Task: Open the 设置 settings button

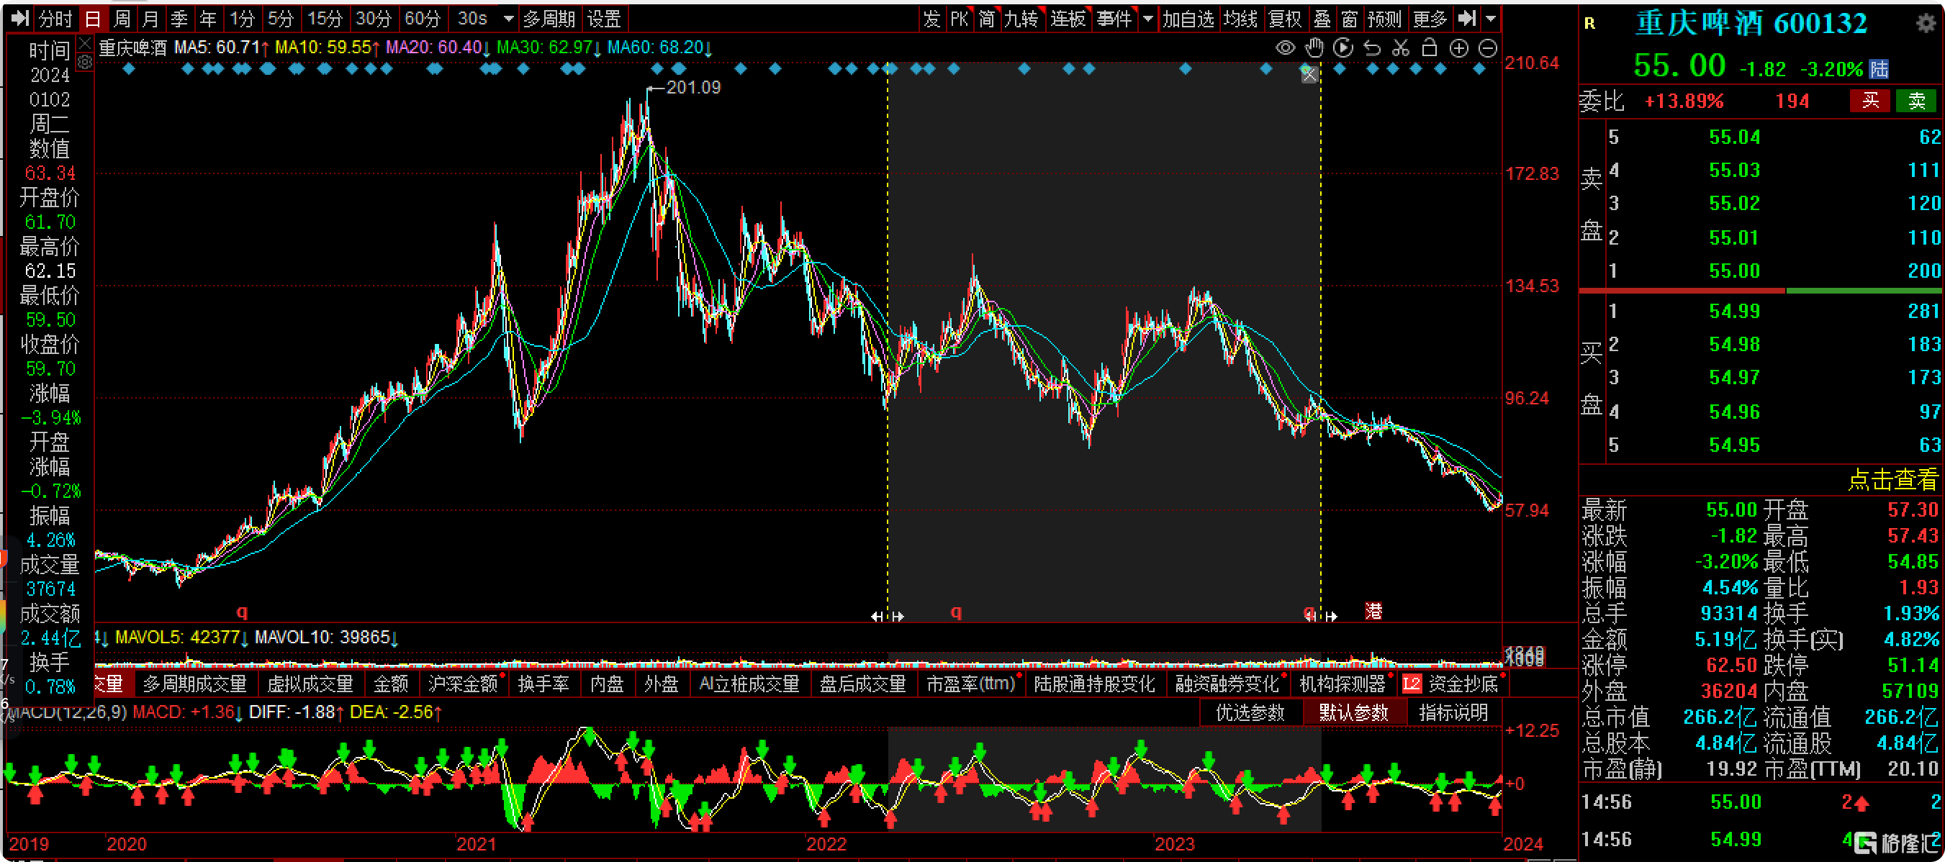Action: 604,18
